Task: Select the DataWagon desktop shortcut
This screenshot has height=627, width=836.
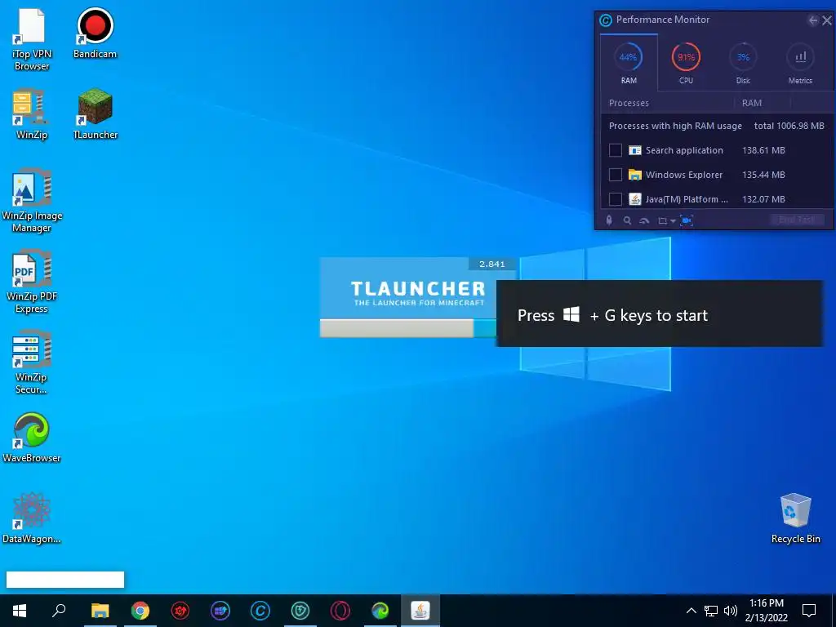Action: [x=32, y=518]
